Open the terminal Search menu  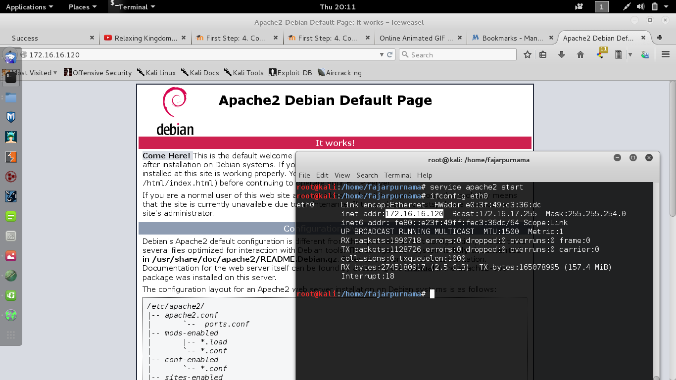coord(367,175)
